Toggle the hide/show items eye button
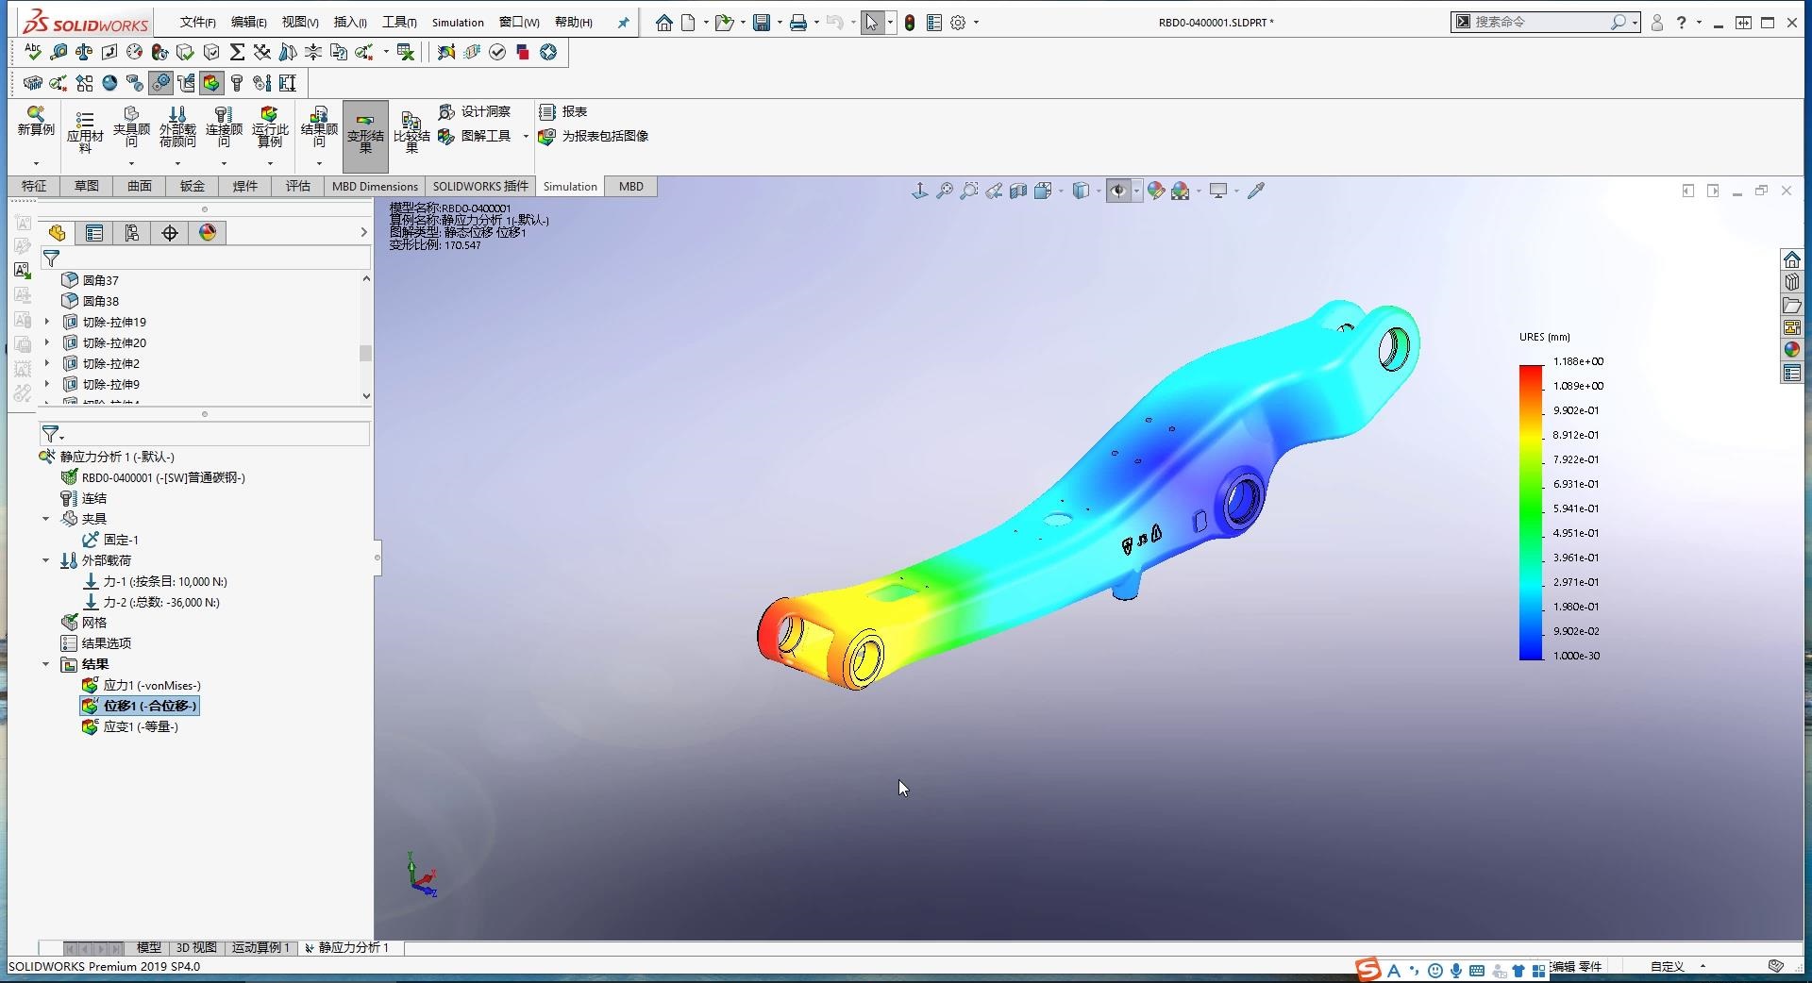This screenshot has width=1812, height=983. [x=1118, y=191]
